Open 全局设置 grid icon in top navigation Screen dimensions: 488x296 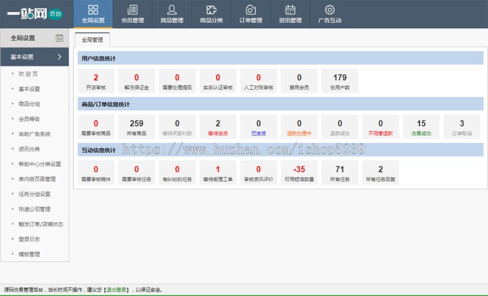(x=93, y=10)
